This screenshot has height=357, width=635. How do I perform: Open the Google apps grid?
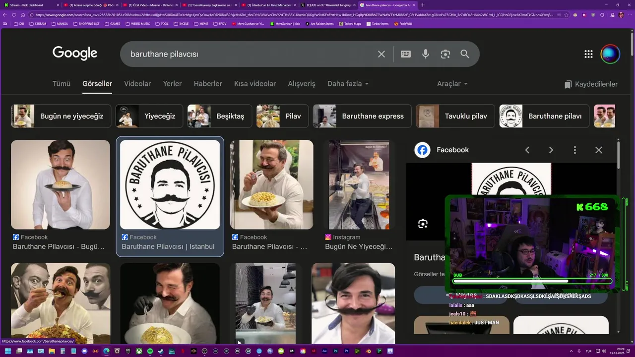pyautogui.click(x=588, y=54)
